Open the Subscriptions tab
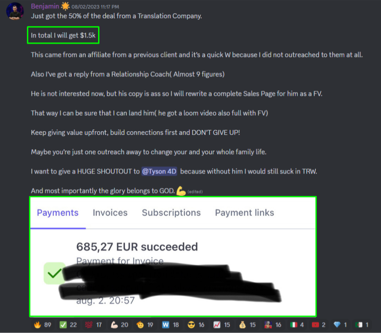 171,212
